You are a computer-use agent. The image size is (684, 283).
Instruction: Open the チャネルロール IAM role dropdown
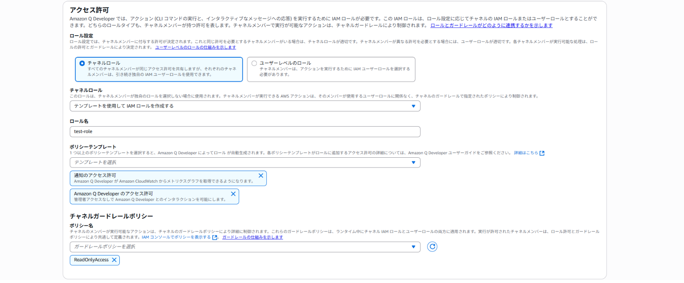[245, 106]
